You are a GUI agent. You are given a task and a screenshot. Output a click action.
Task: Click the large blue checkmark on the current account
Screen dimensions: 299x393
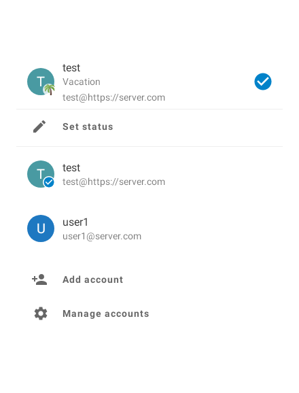coord(263,82)
